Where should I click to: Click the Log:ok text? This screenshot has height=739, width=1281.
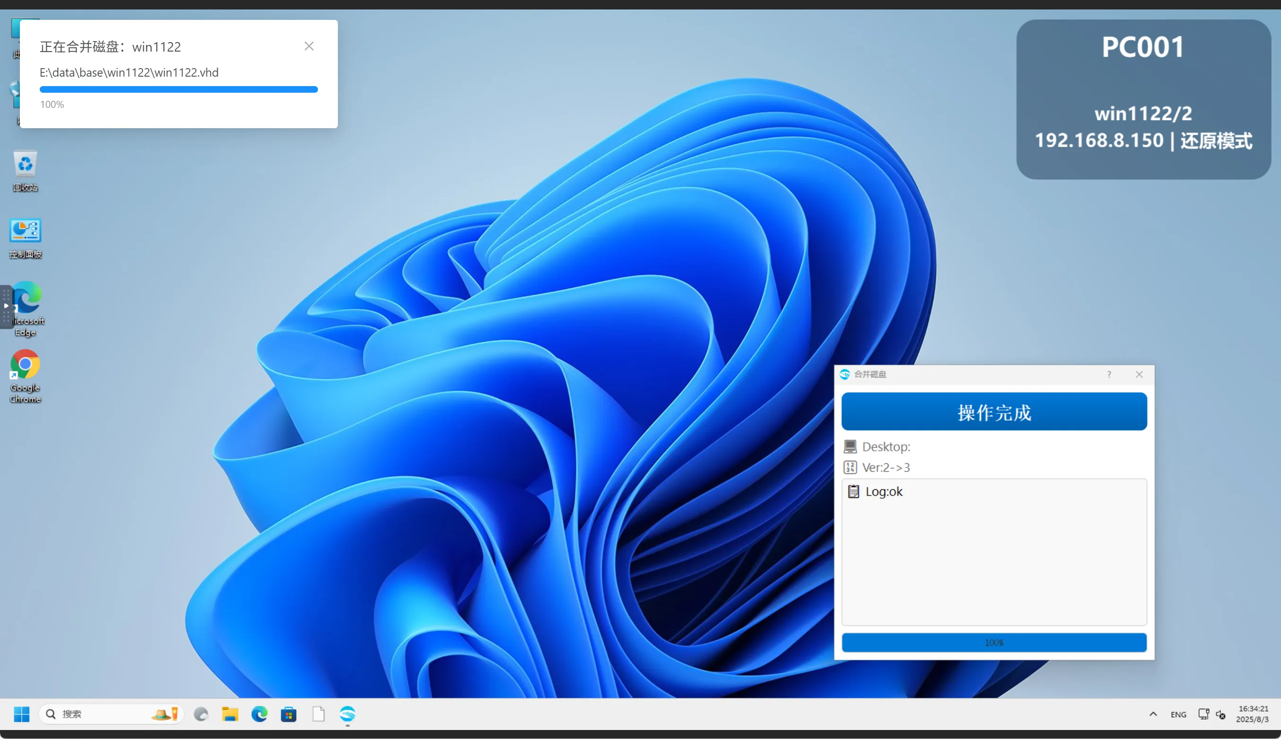coord(883,491)
